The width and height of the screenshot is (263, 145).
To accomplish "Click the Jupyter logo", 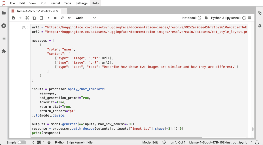I will click(x=4, y=3).
